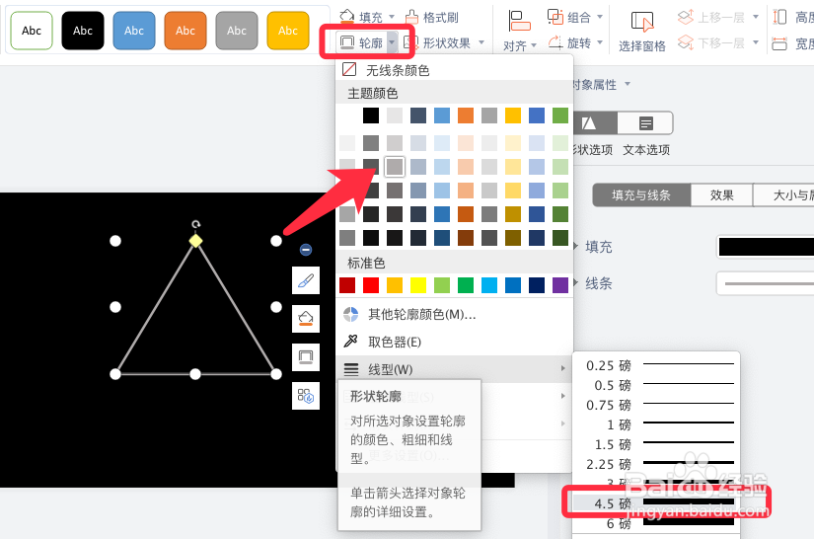Open the 选择窗格 selection pane
814x539 pixels.
(642, 32)
